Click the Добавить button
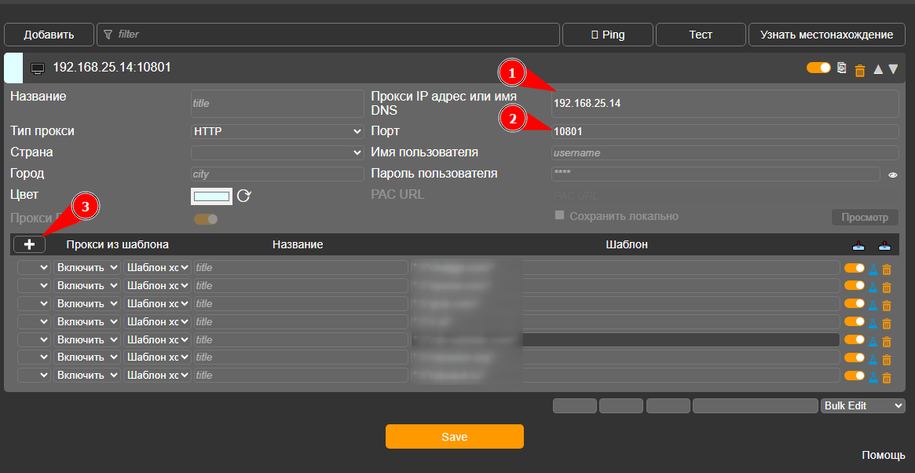The width and height of the screenshot is (915, 473). click(49, 35)
